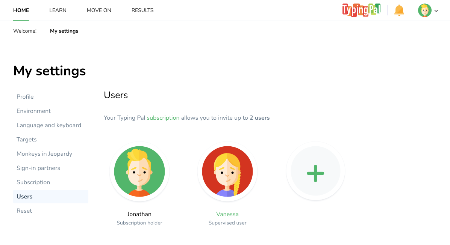Click the Typing Pal logo
This screenshot has height=245, width=450.
(361, 10)
